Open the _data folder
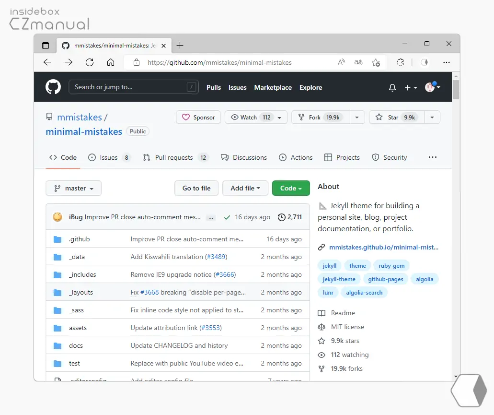 [x=77, y=257]
